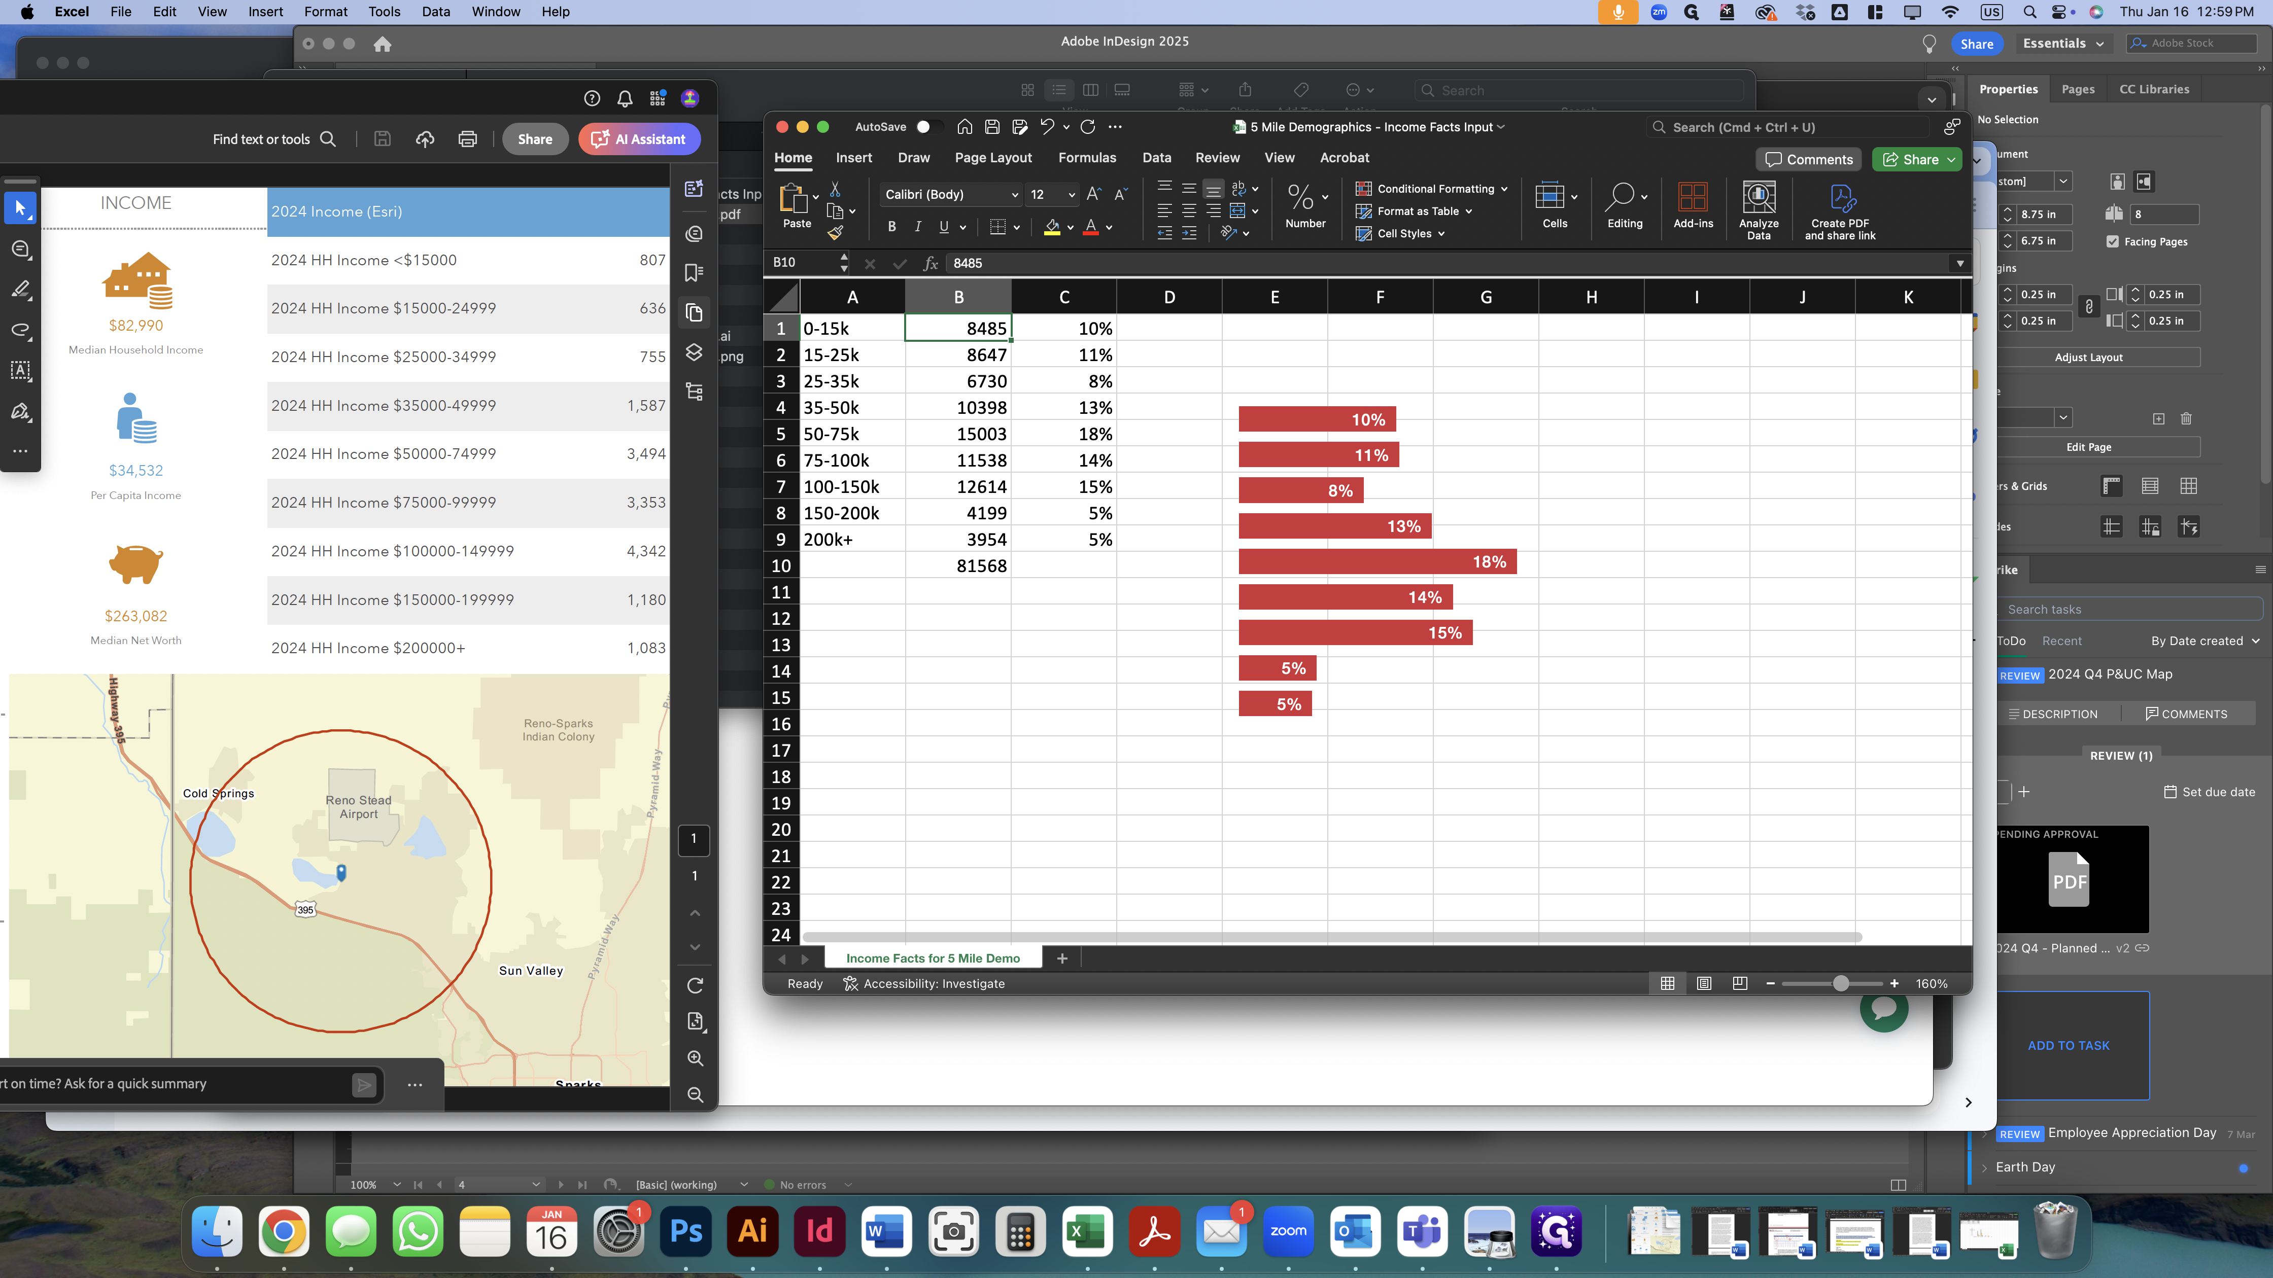Expand the Format as Table dropdown

(x=1468, y=211)
